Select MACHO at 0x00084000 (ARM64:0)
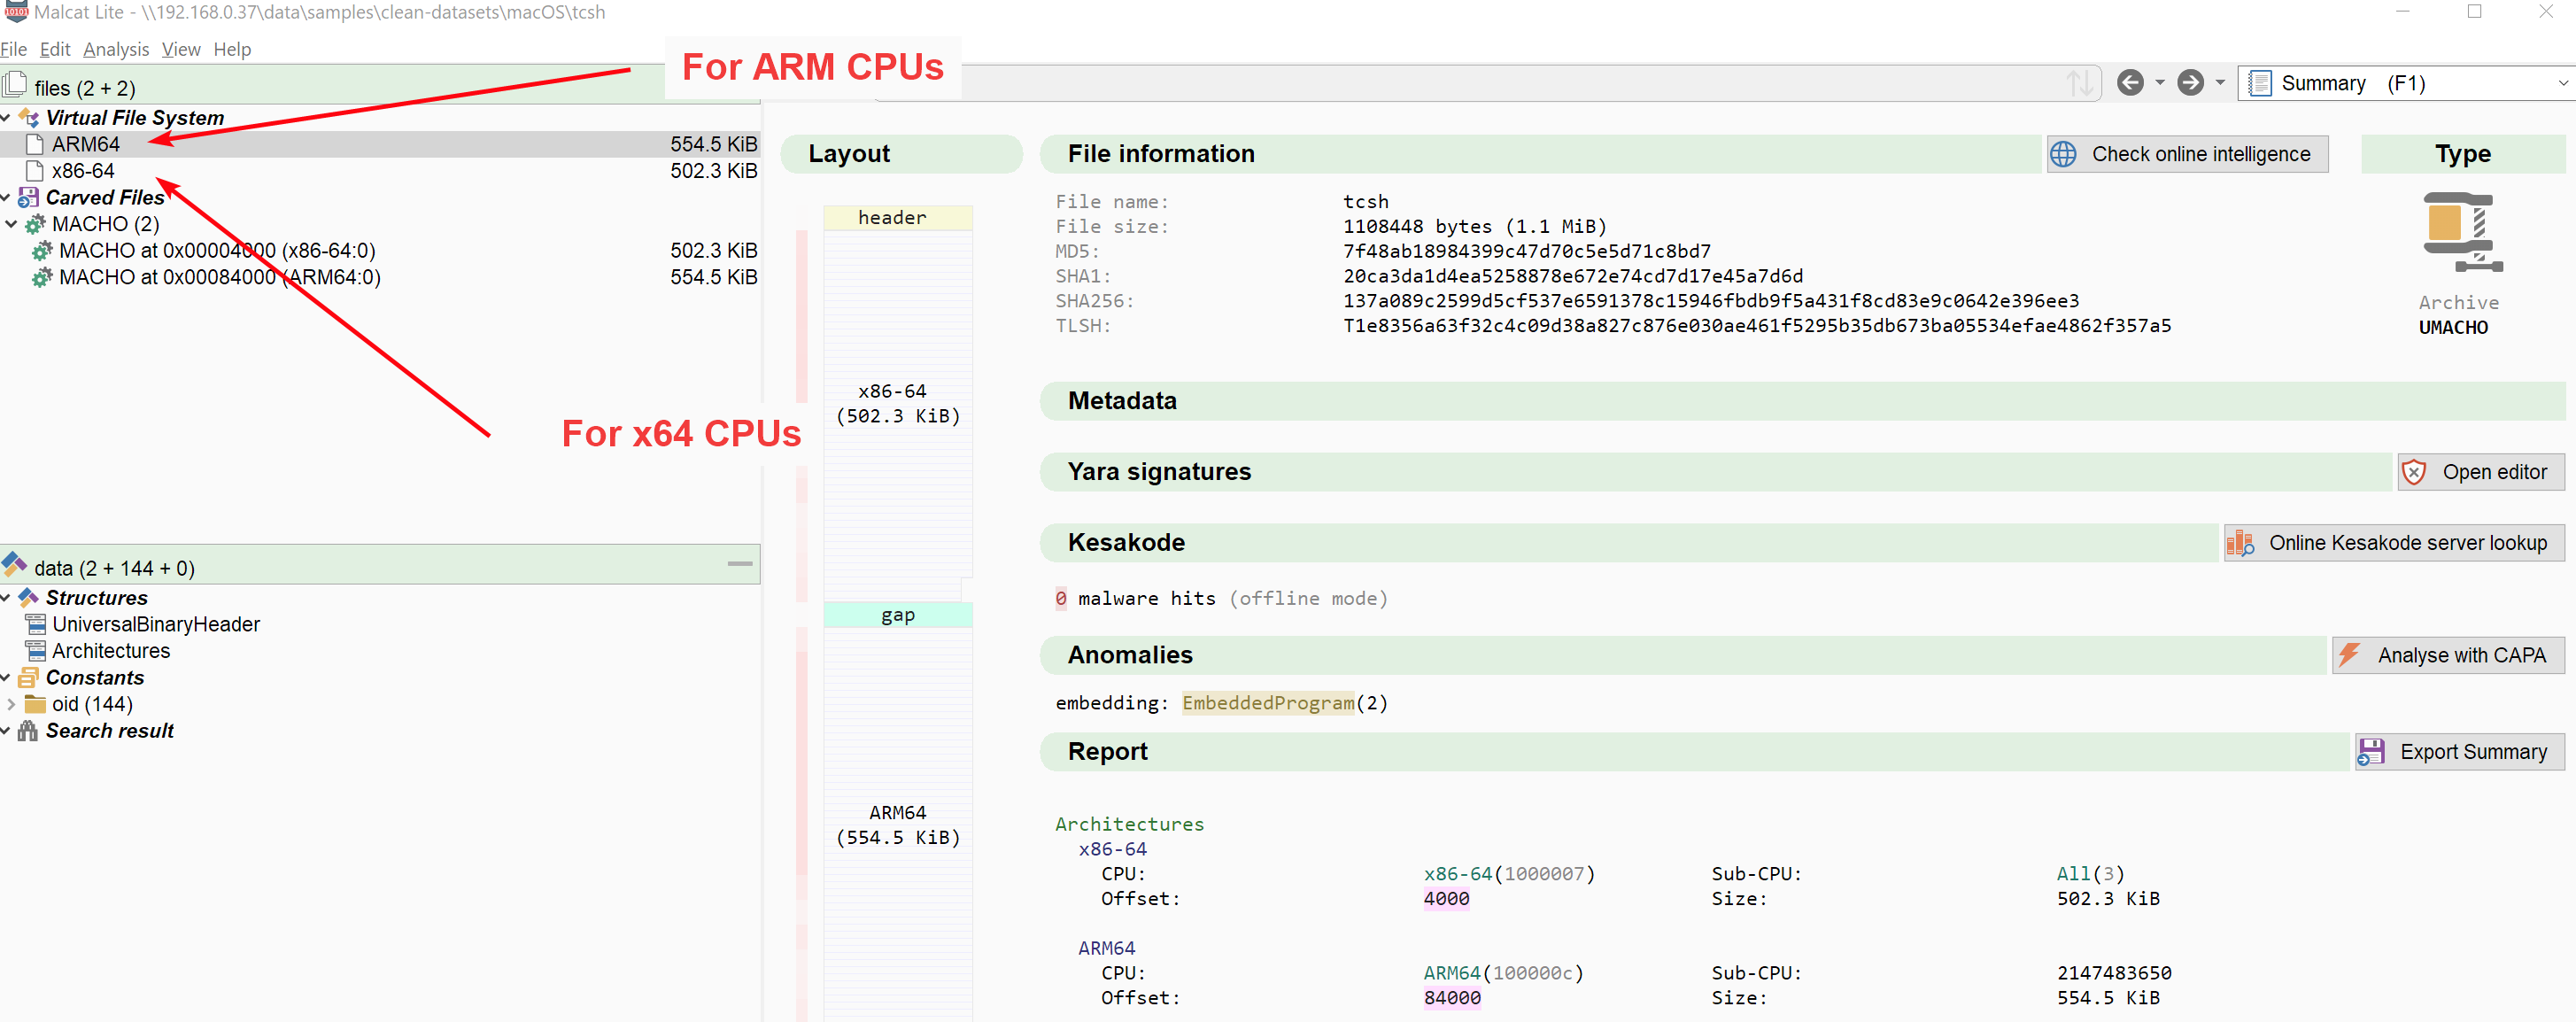 click(380, 277)
